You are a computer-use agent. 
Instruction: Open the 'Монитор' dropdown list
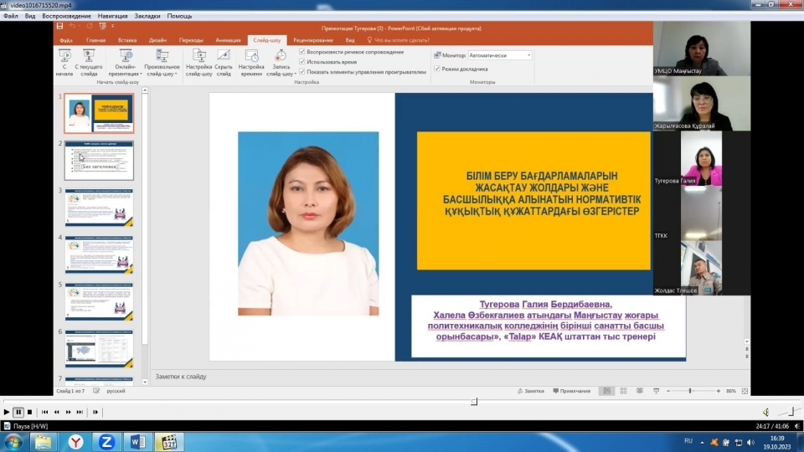[x=528, y=55]
